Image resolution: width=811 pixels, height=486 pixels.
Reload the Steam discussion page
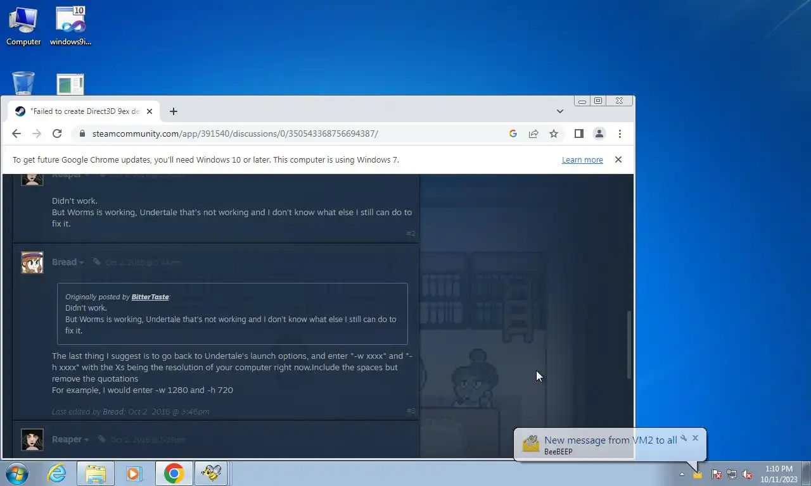coord(57,134)
